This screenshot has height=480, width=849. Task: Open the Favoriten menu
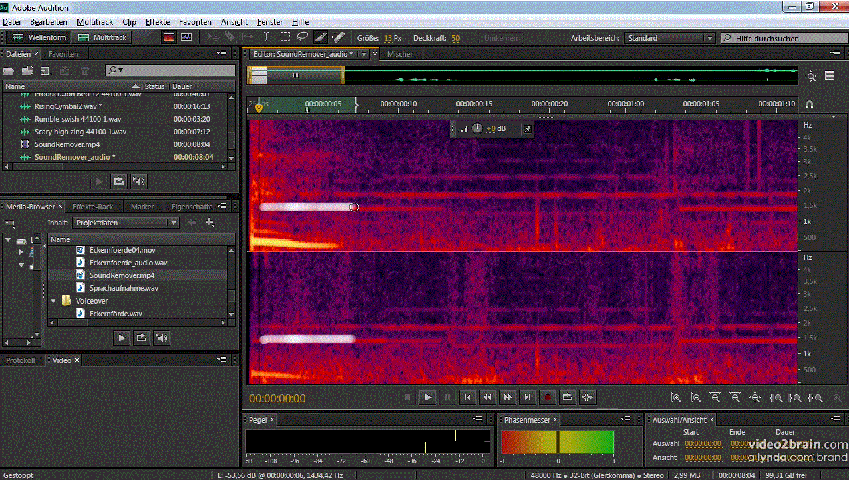195,22
